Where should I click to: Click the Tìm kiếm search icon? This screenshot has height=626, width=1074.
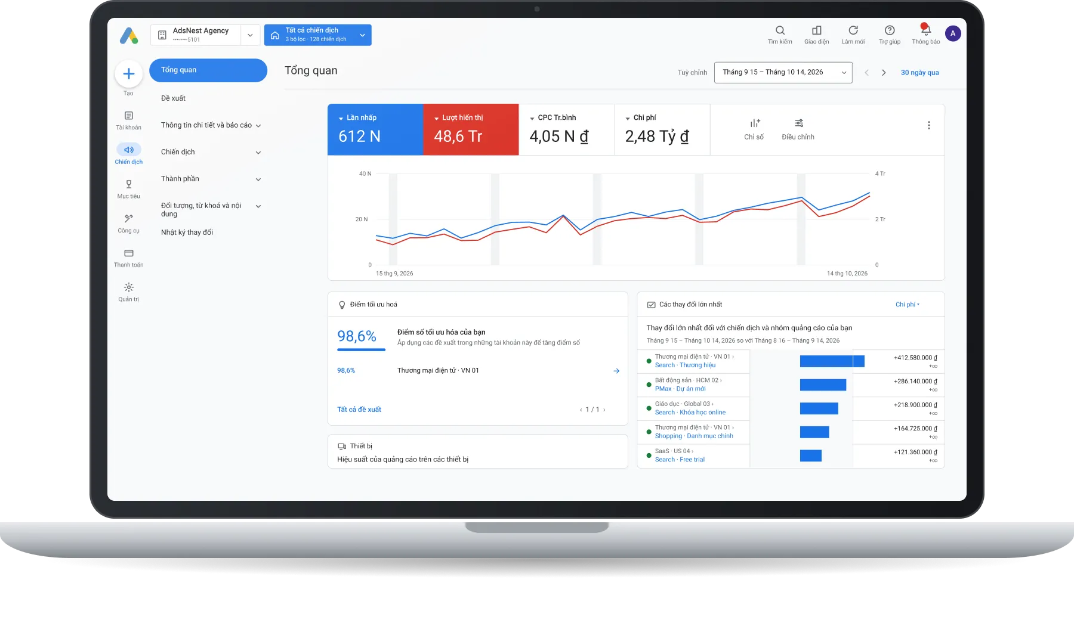[x=780, y=30]
